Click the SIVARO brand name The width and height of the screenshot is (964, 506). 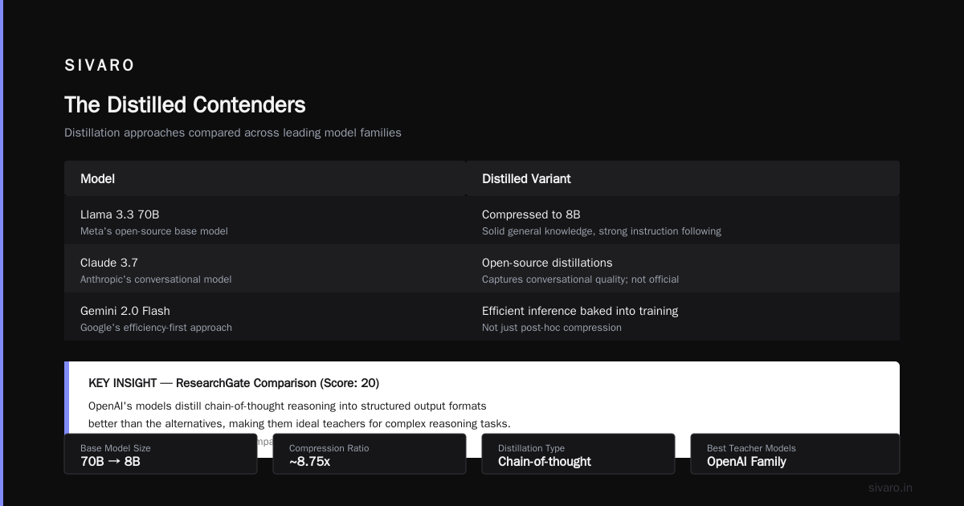click(100, 66)
